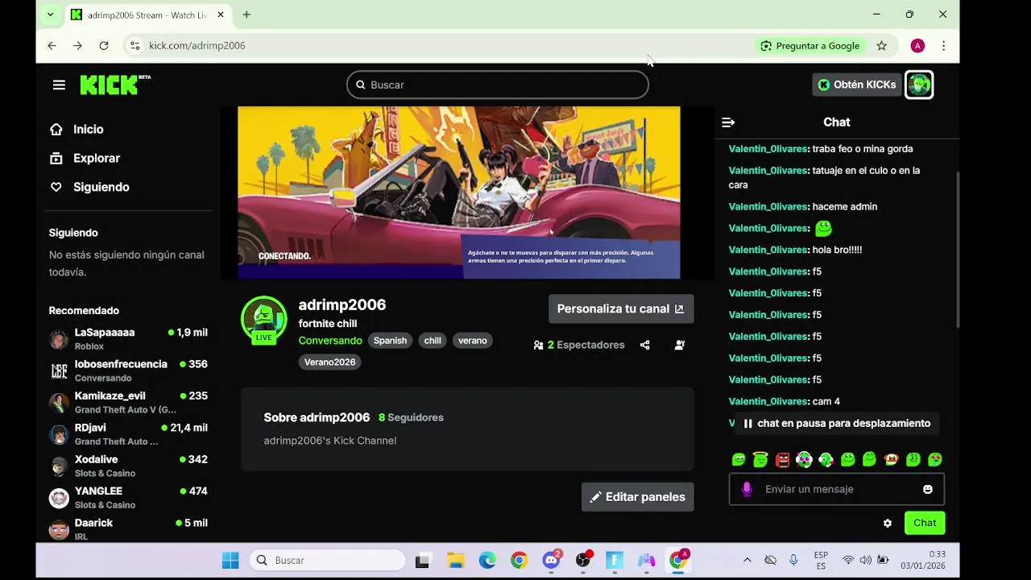Click the green Chat send button
Viewport: 1031px width, 580px height.
point(925,523)
